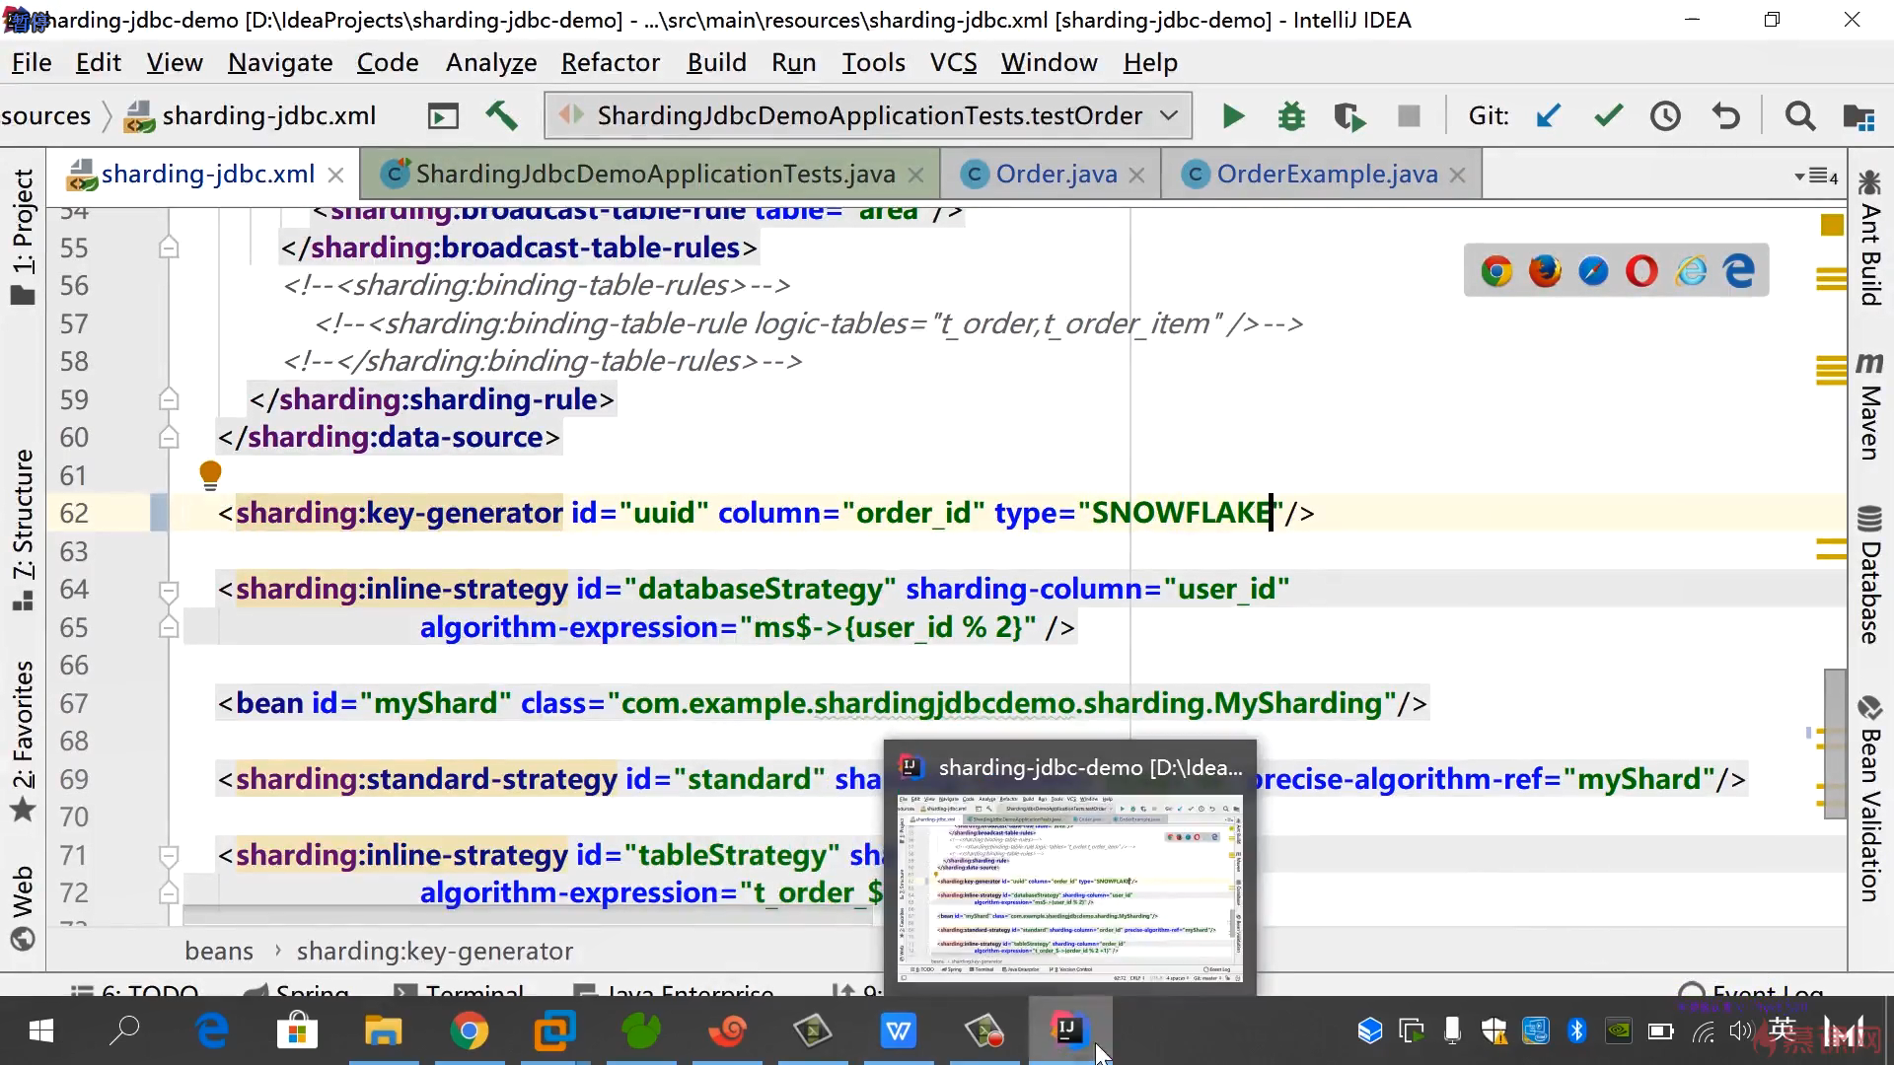The height and width of the screenshot is (1065, 1894).
Task: Click the sharding:key-generator breadcrumb
Action: pos(434,951)
